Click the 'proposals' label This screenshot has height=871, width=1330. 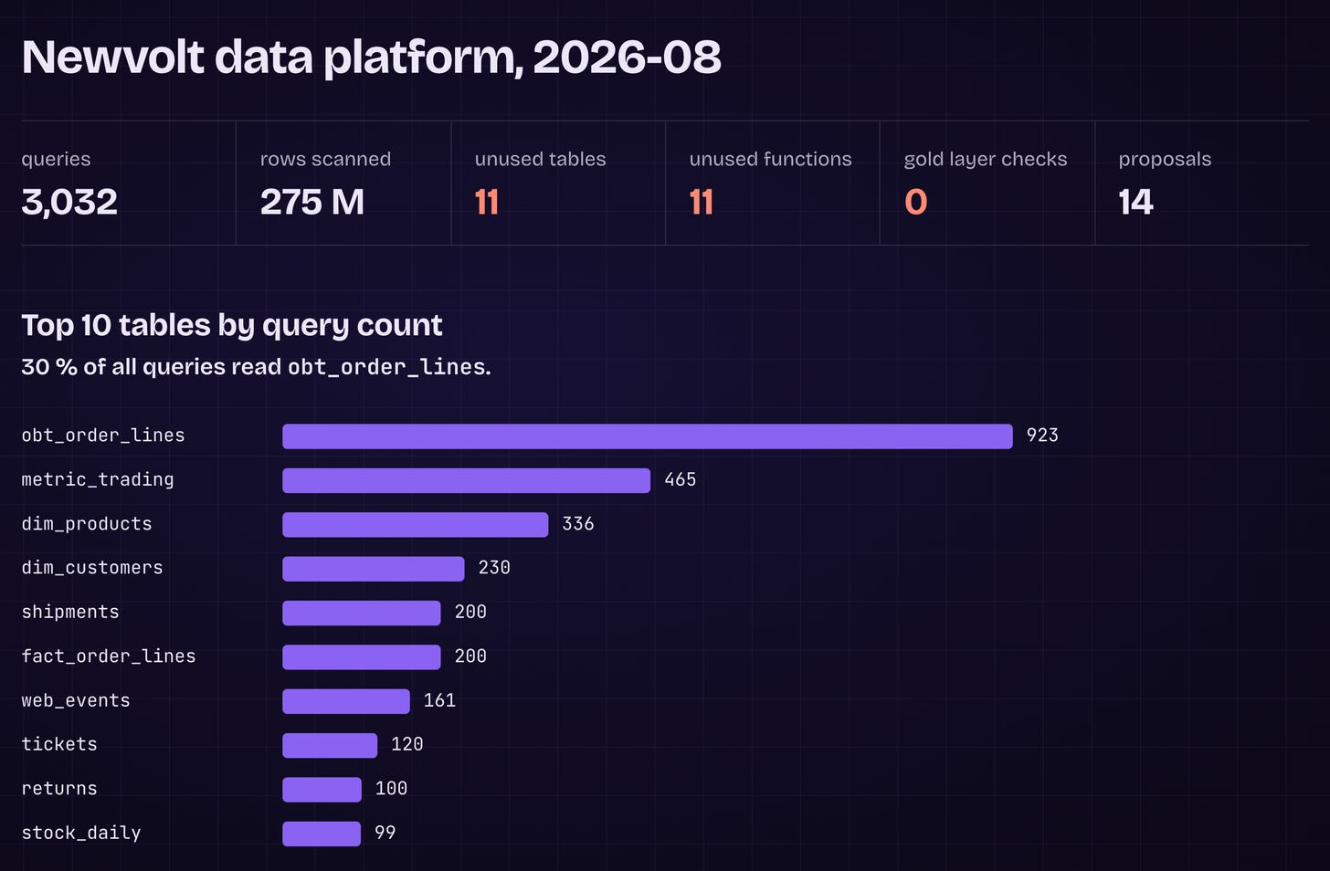pyautogui.click(x=1165, y=159)
